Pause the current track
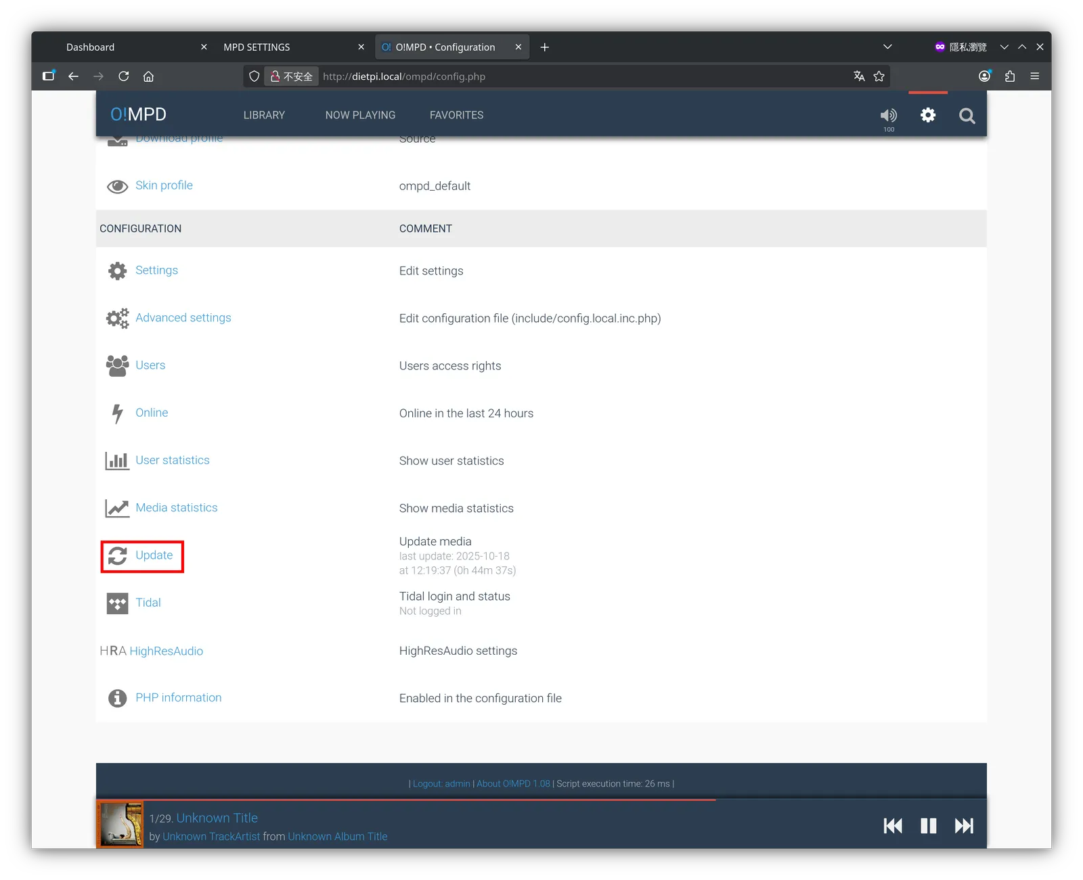 [929, 826]
